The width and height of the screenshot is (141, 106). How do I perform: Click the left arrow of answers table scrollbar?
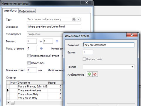(x=9, y=103)
